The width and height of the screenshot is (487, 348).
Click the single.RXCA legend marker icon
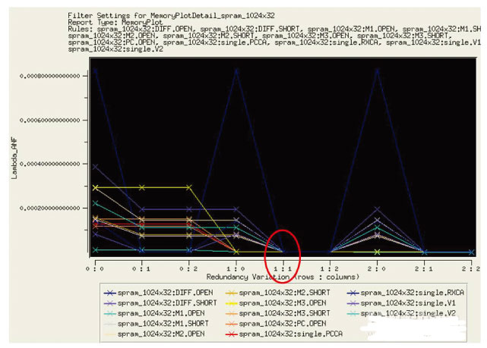353,293
